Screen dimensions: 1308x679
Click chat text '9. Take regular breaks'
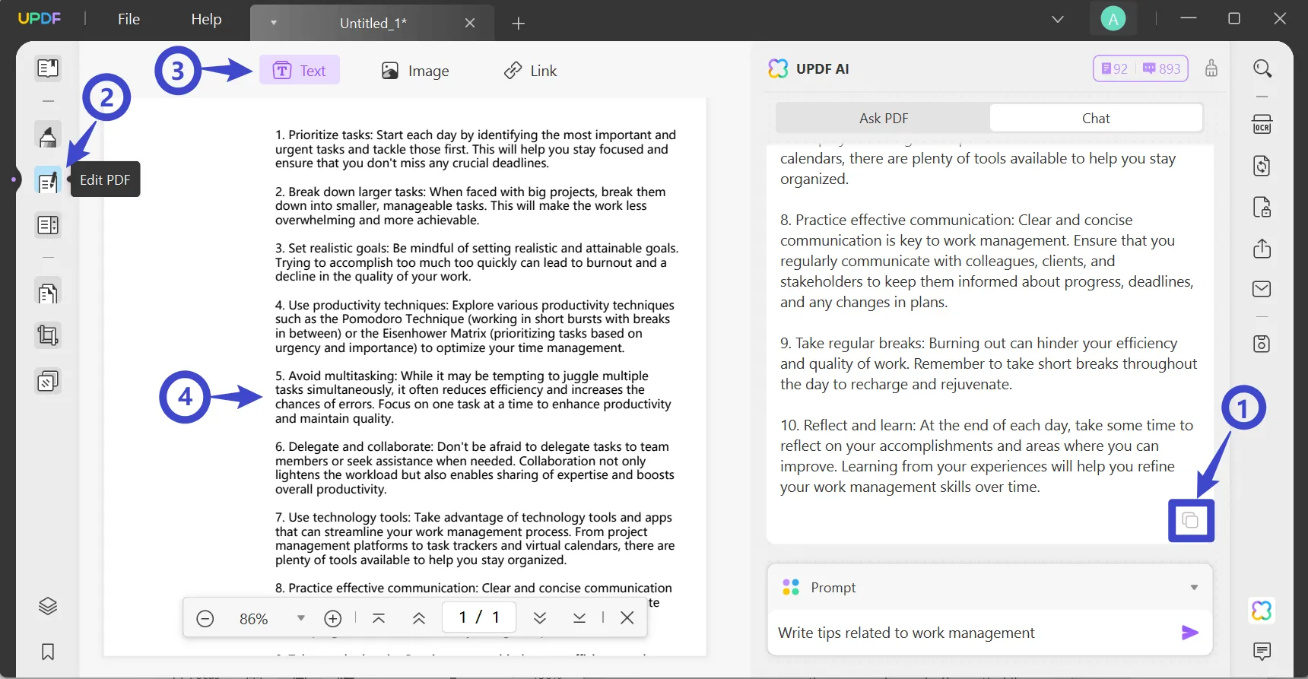click(x=989, y=363)
